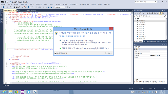168x94 pixels.
Task: Toggle Preview Selected Items in Solution Explorer
Action: click(x=160, y=13)
